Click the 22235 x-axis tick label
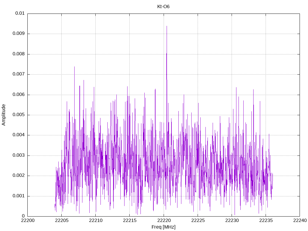The image size is (308, 231). 266,220
